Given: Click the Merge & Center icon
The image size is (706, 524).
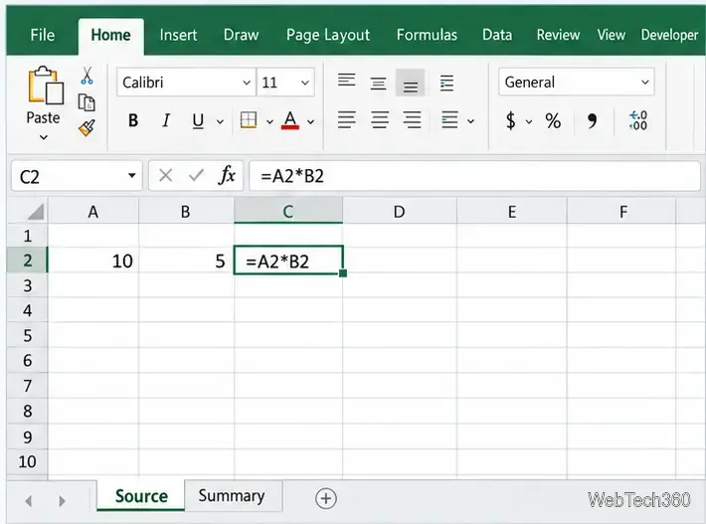Looking at the screenshot, I should tap(449, 120).
